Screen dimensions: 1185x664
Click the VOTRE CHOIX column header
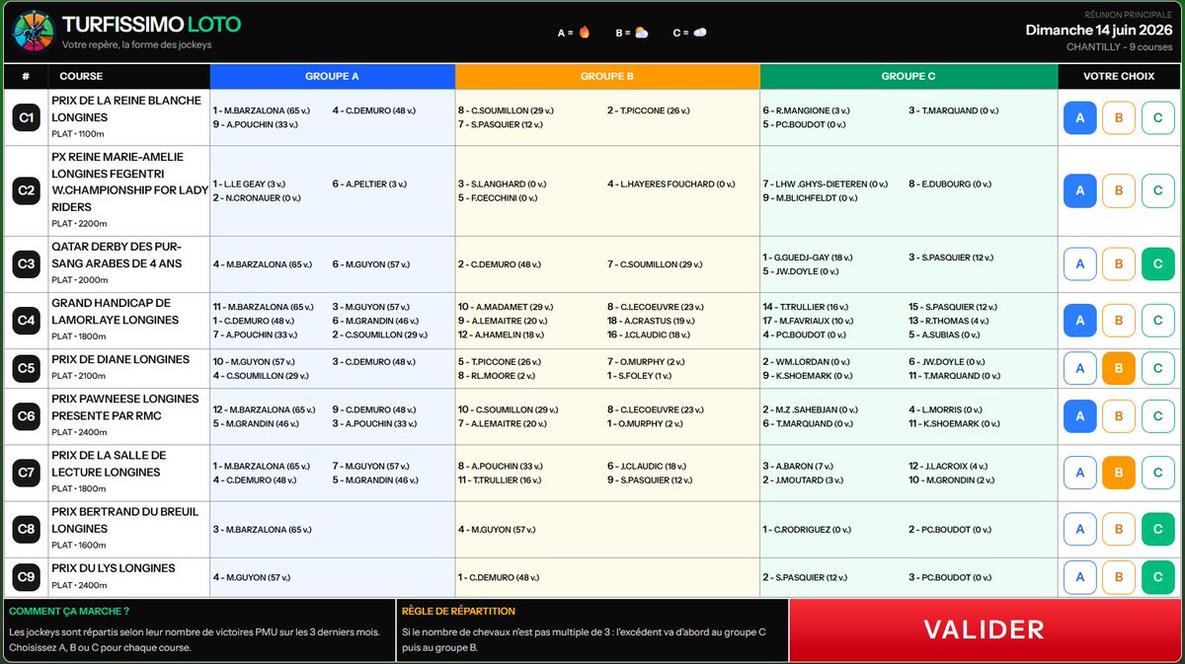[1119, 76]
